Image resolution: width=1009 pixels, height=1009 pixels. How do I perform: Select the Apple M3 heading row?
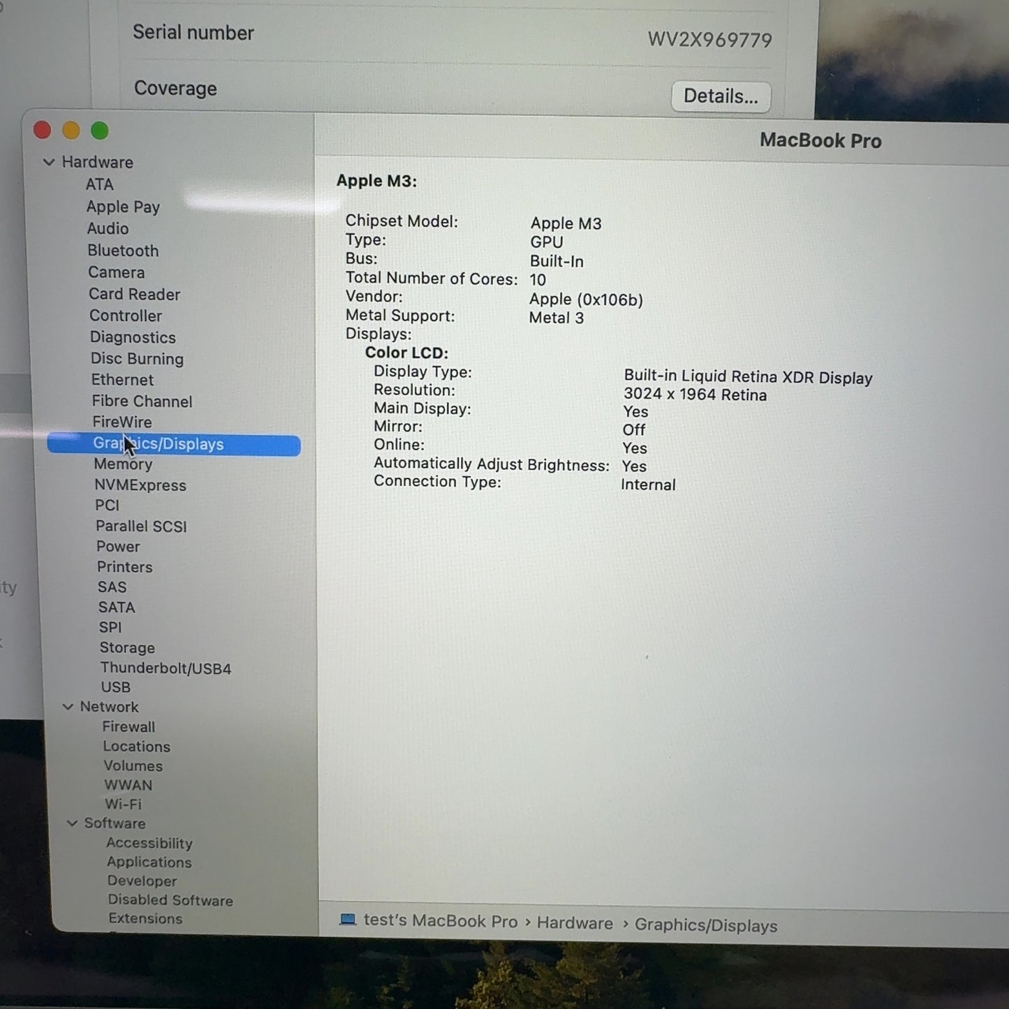coord(376,181)
